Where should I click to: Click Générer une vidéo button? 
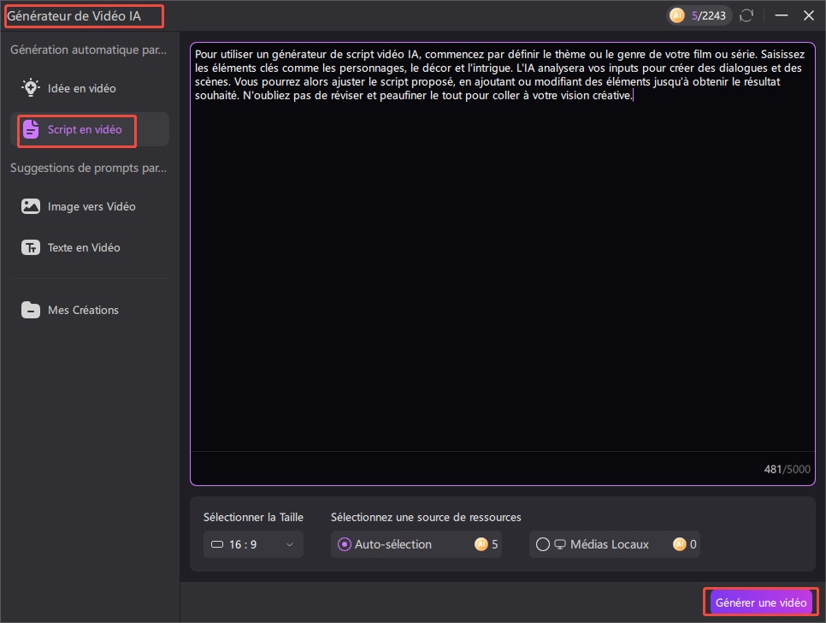click(761, 602)
